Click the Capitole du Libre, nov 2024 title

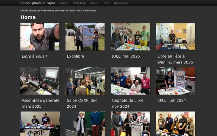(128, 103)
